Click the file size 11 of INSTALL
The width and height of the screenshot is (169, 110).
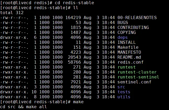click(x=78, y=42)
